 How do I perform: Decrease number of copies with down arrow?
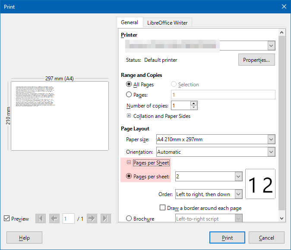coord(194,108)
